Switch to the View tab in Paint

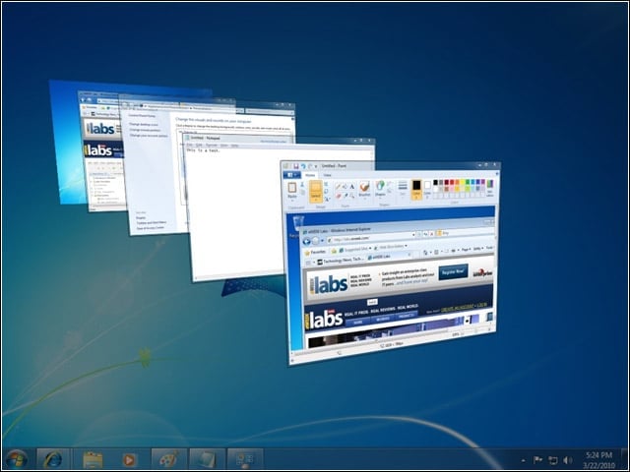tap(327, 175)
